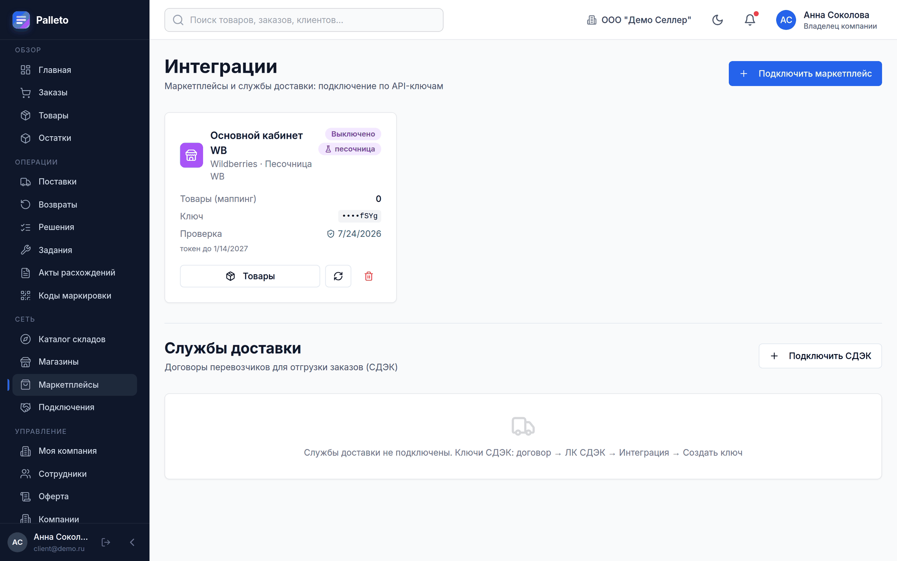Open Главная in the sidebar
The width and height of the screenshot is (897, 561).
coord(75,70)
